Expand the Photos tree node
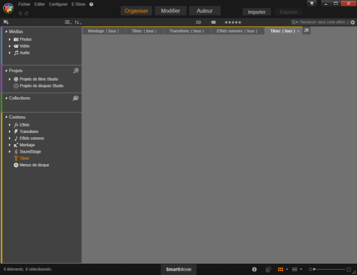Screen dimensions: 357x275 coord(10,39)
